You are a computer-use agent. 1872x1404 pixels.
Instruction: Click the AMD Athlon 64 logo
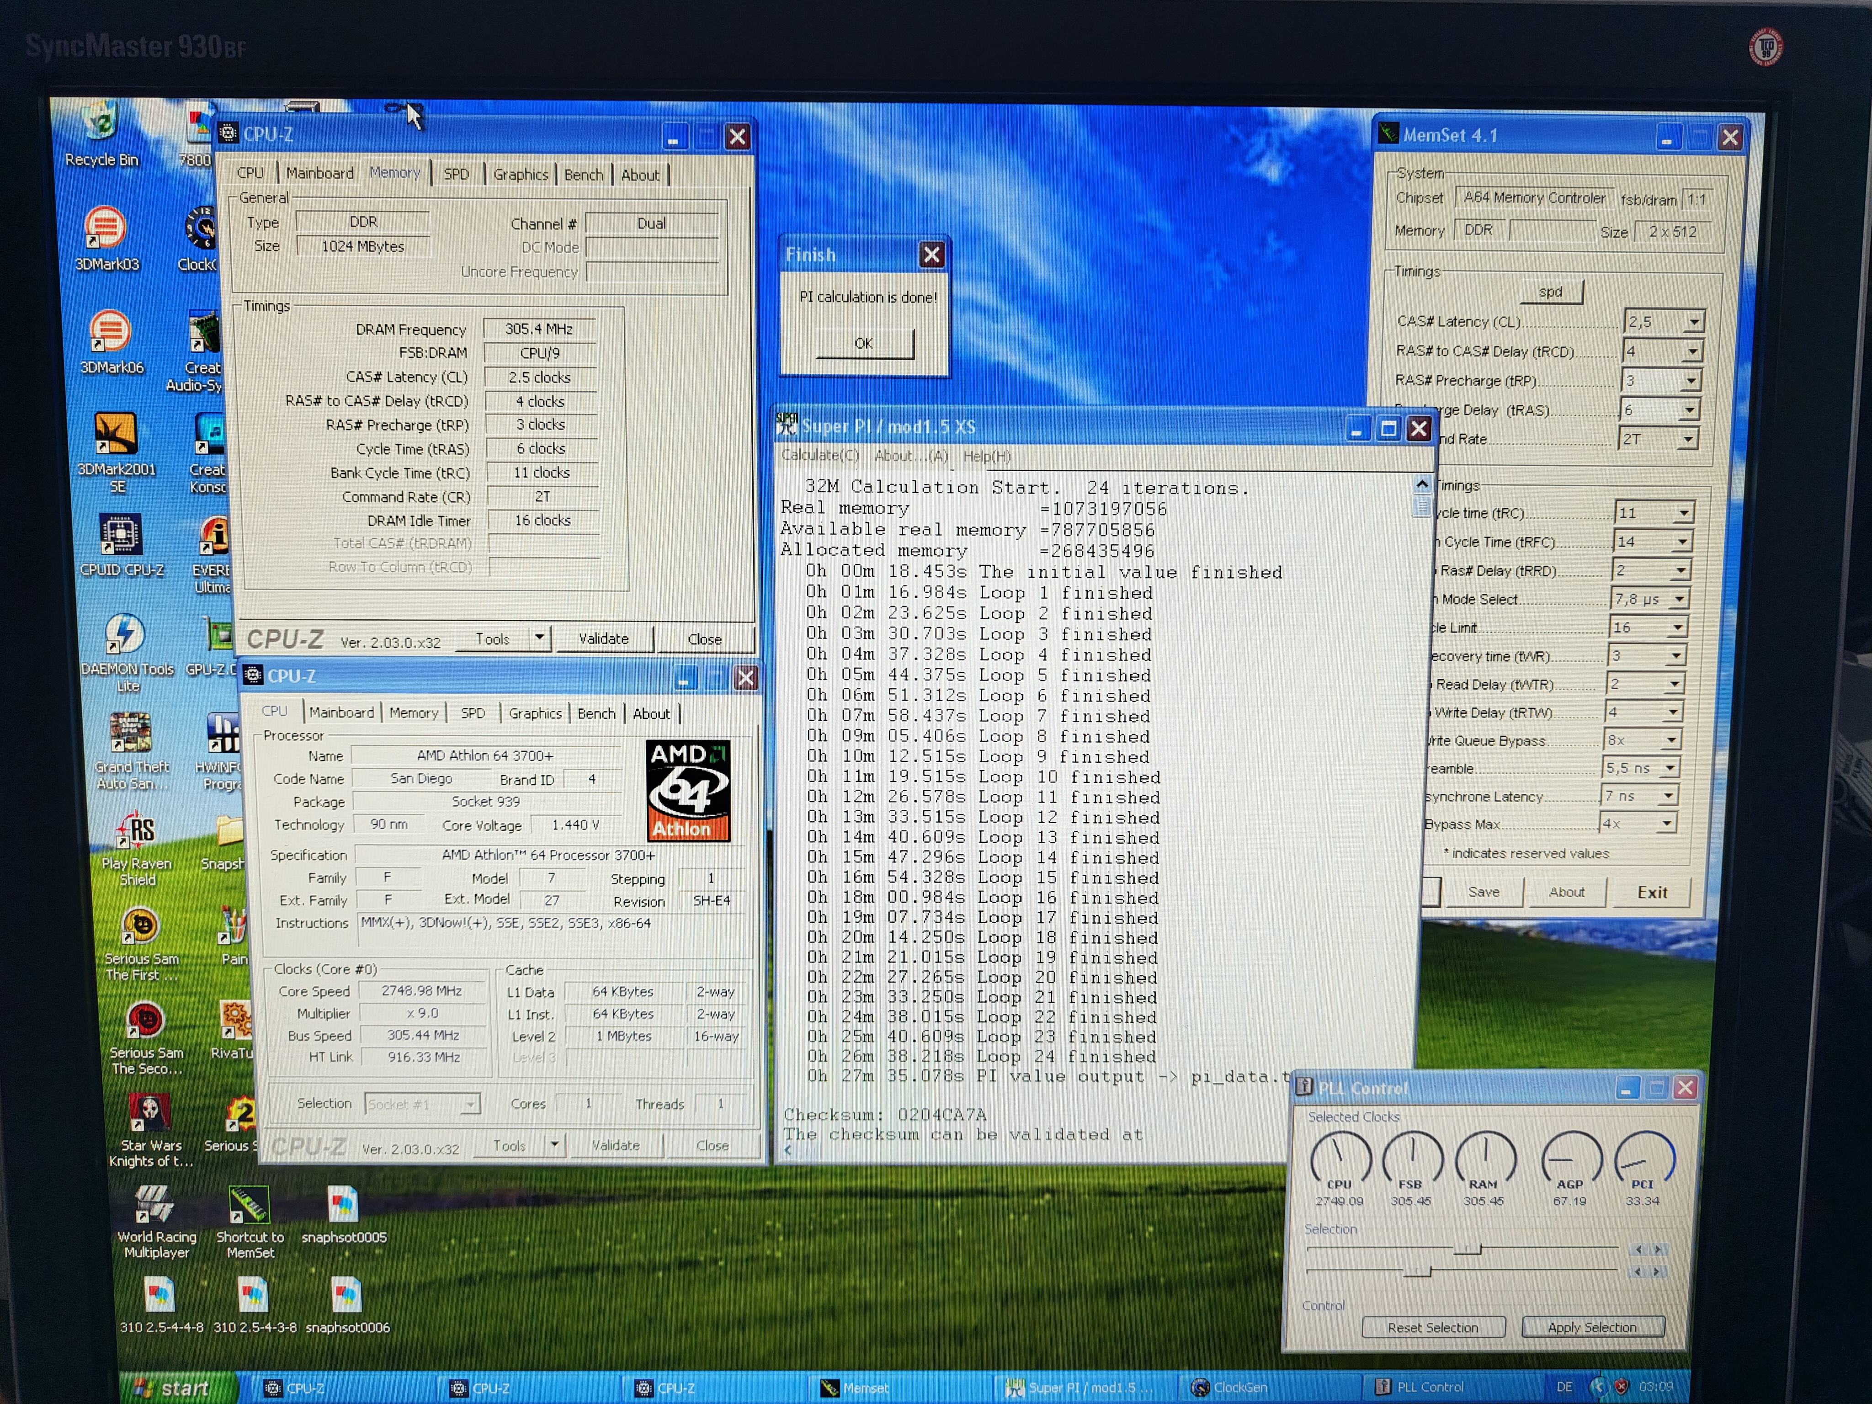click(688, 791)
